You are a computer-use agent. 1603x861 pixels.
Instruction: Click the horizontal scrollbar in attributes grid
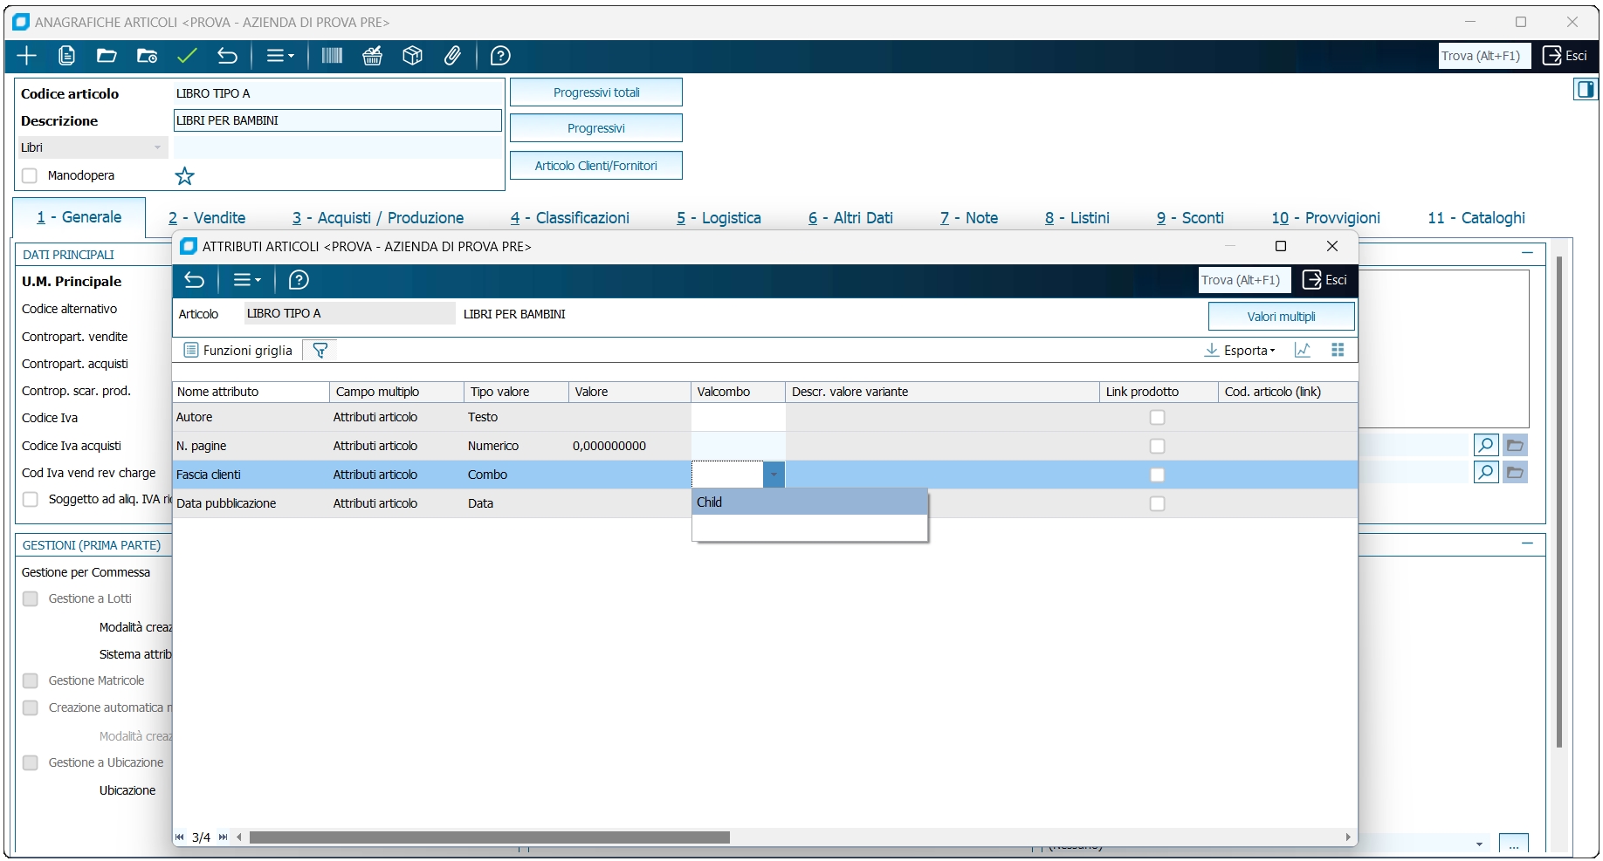click(x=489, y=837)
